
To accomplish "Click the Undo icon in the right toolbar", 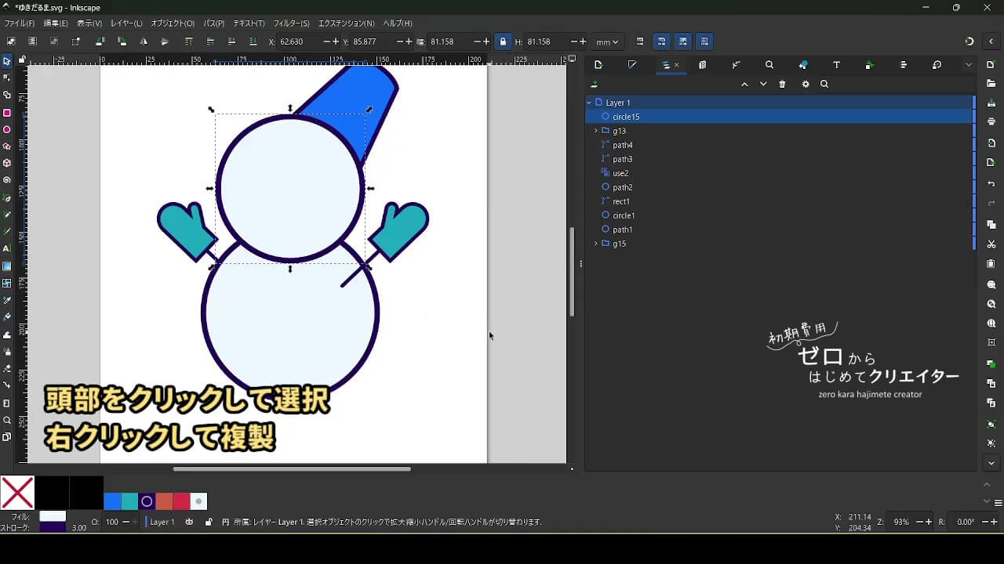I will pyautogui.click(x=991, y=184).
